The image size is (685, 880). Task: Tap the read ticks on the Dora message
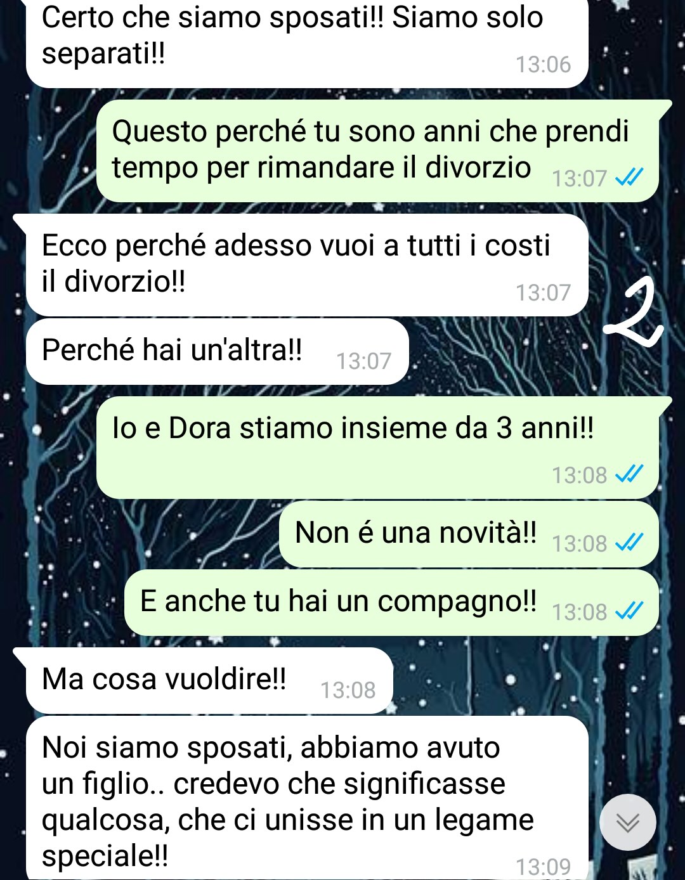click(x=629, y=474)
